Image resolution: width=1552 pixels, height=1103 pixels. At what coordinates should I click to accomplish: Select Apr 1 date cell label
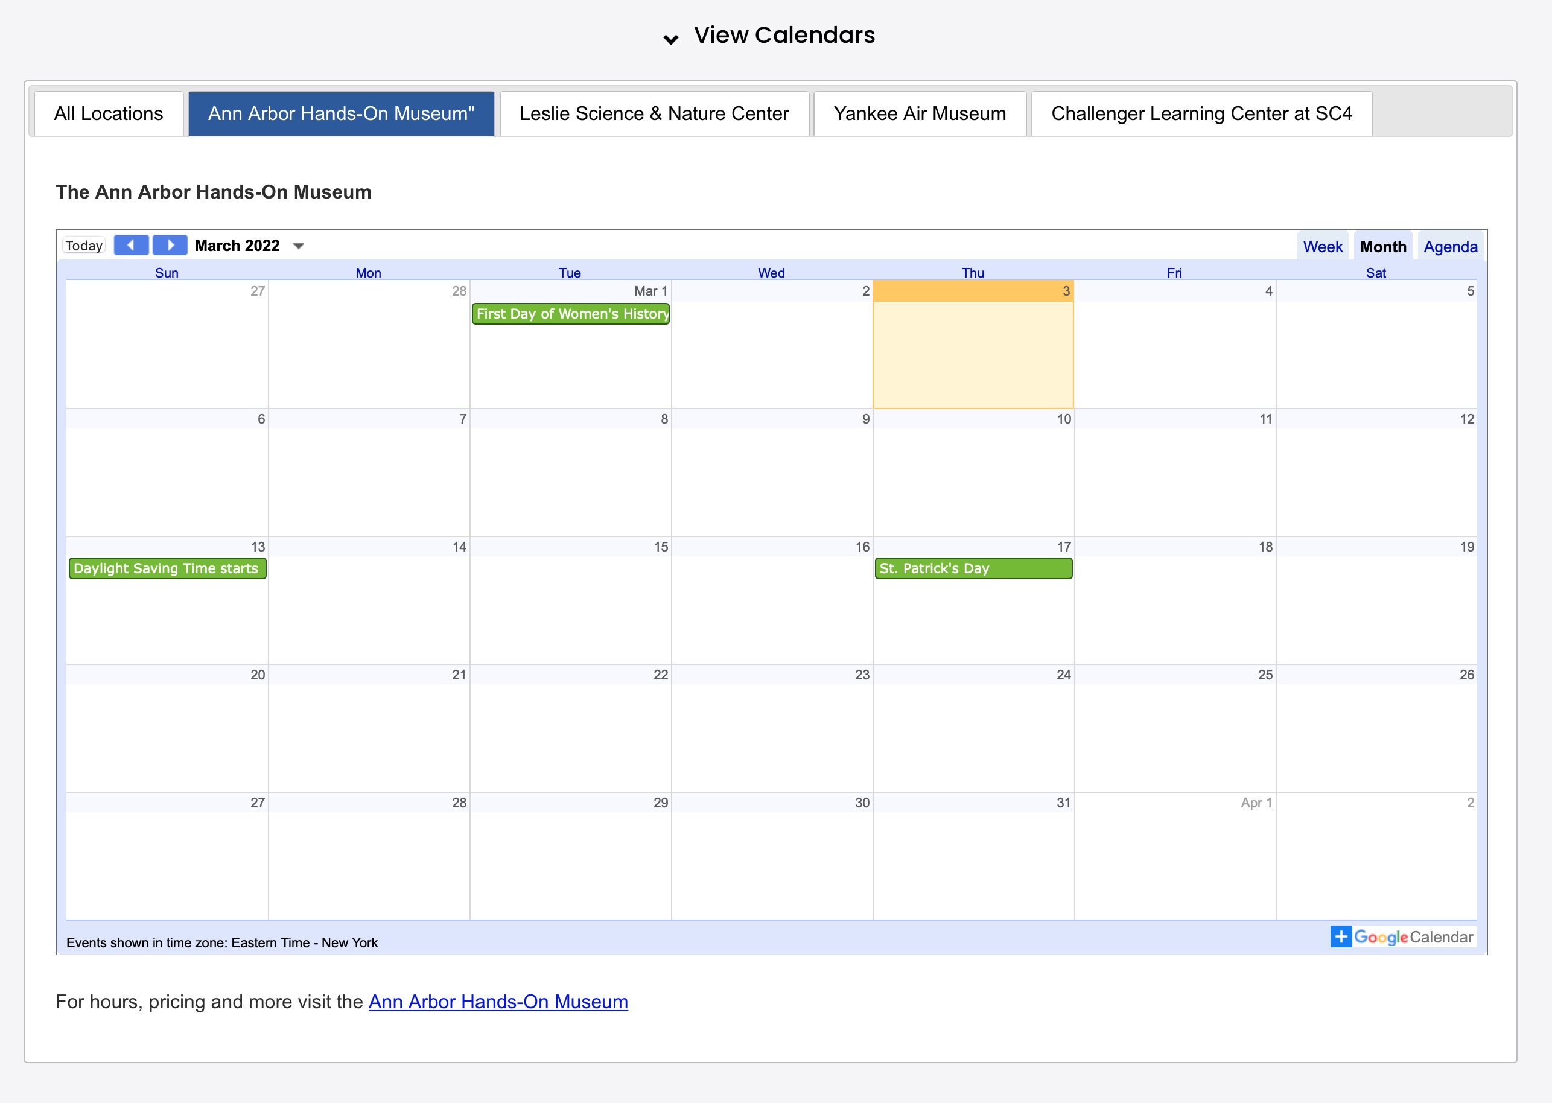click(1256, 803)
